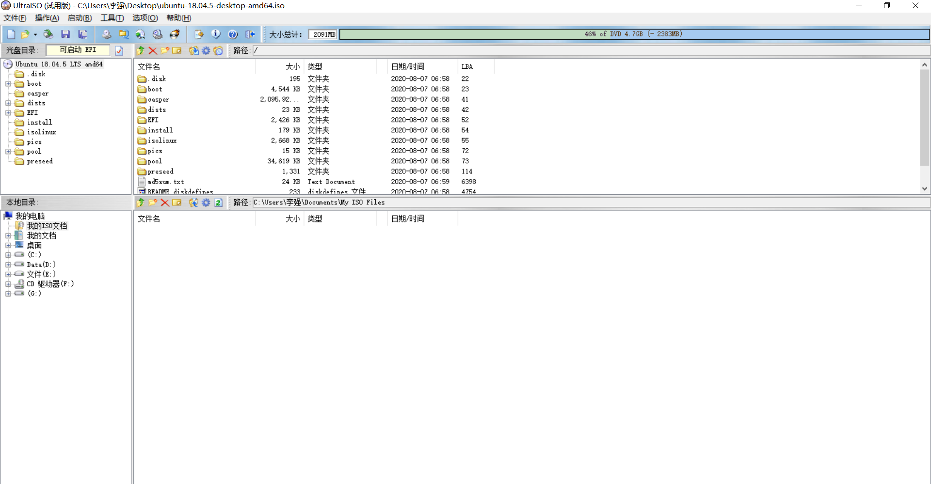Expand the CD 驱动器(F:) node
The width and height of the screenshot is (931, 484).
click(8, 284)
